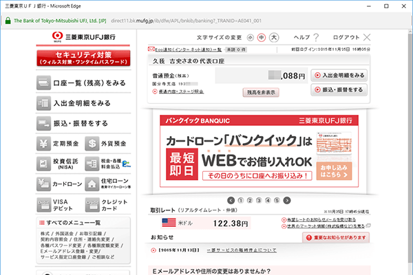413x275 pixels.
Task: Click お取引記録 in the menu list
Action: point(91,234)
